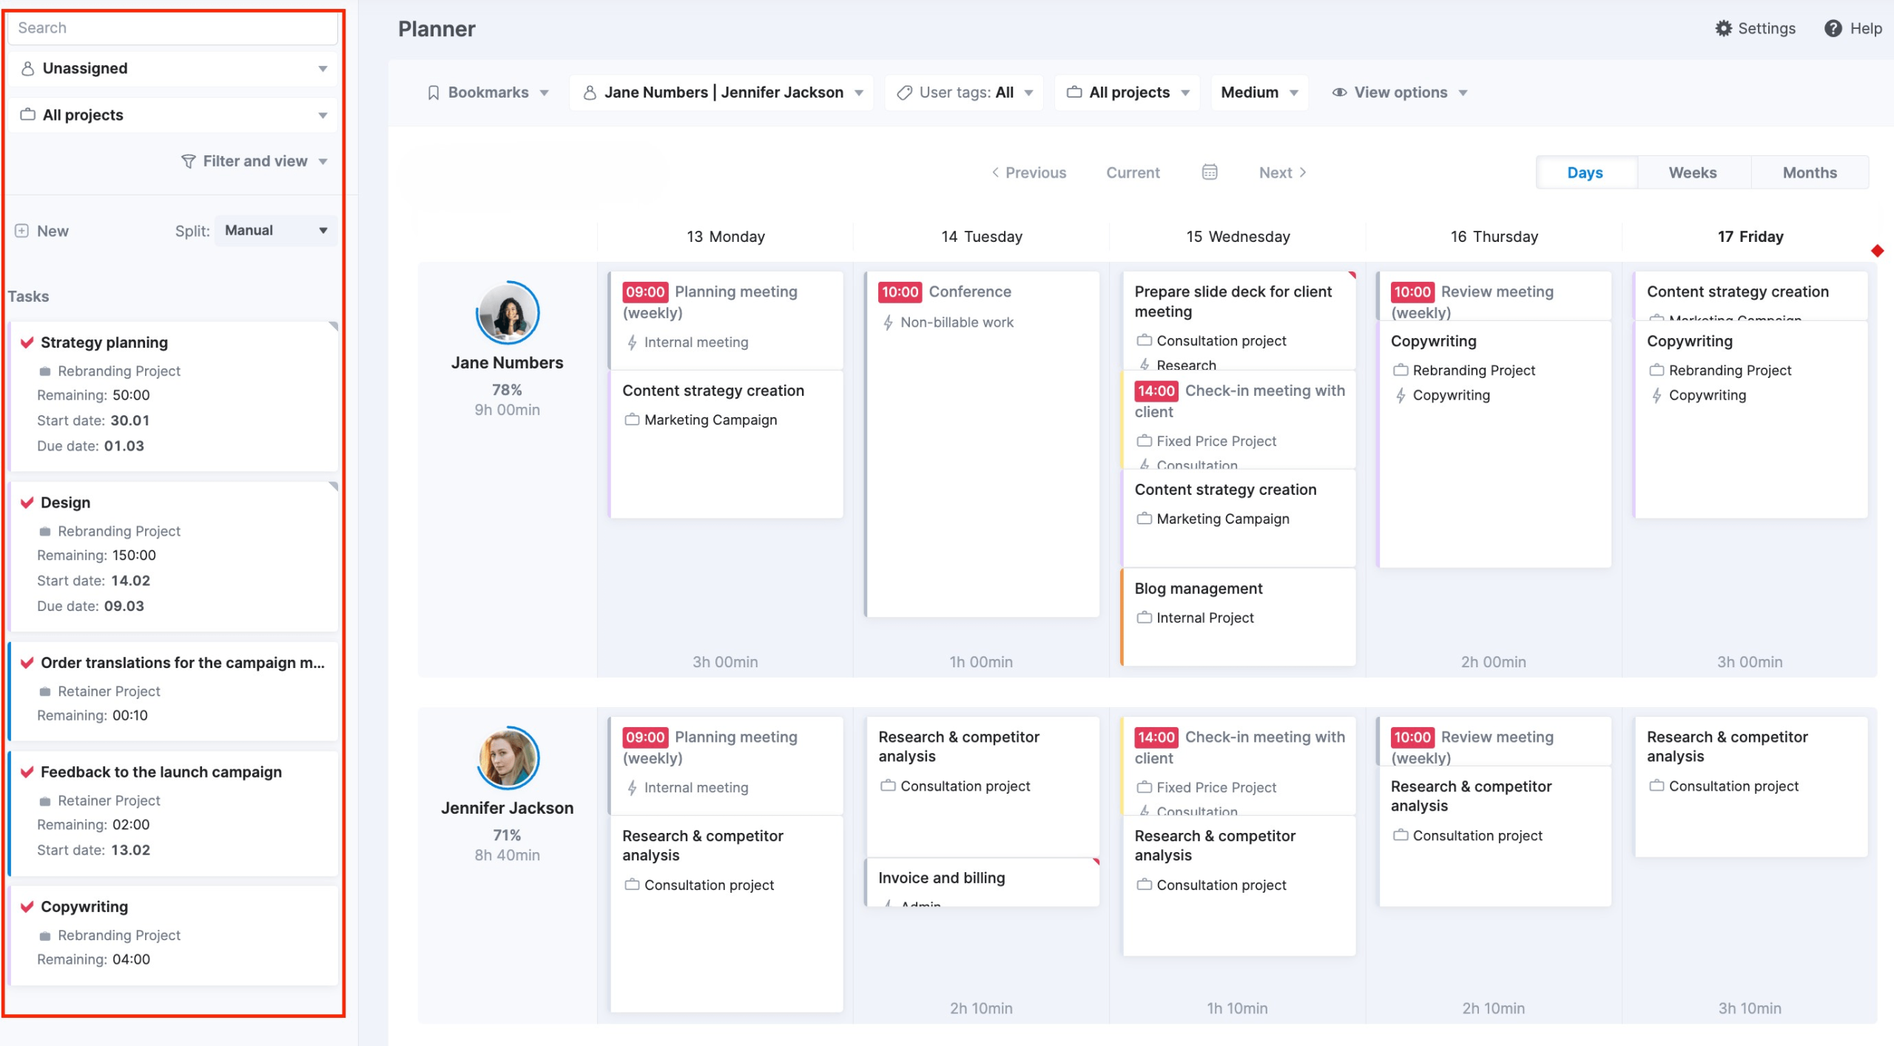1894x1046 pixels.
Task: Open the calendar date picker icon
Action: [1209, 172]
